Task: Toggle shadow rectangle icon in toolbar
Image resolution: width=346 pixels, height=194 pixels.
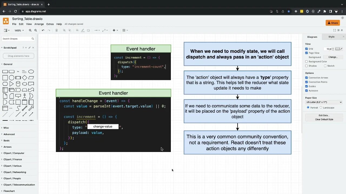Action: [88, 30]
